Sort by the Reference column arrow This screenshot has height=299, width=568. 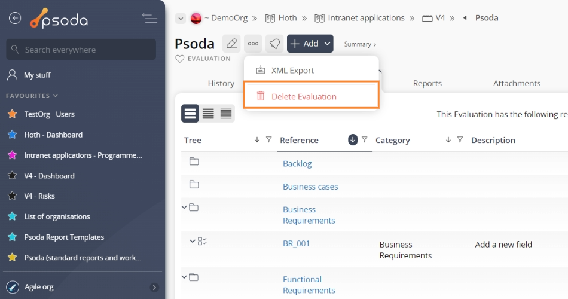pyautogui.click(x=353, y=139)
